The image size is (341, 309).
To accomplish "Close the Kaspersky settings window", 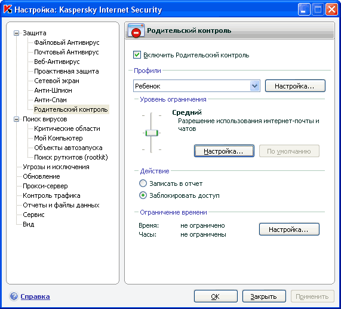I will pos(331,10).
